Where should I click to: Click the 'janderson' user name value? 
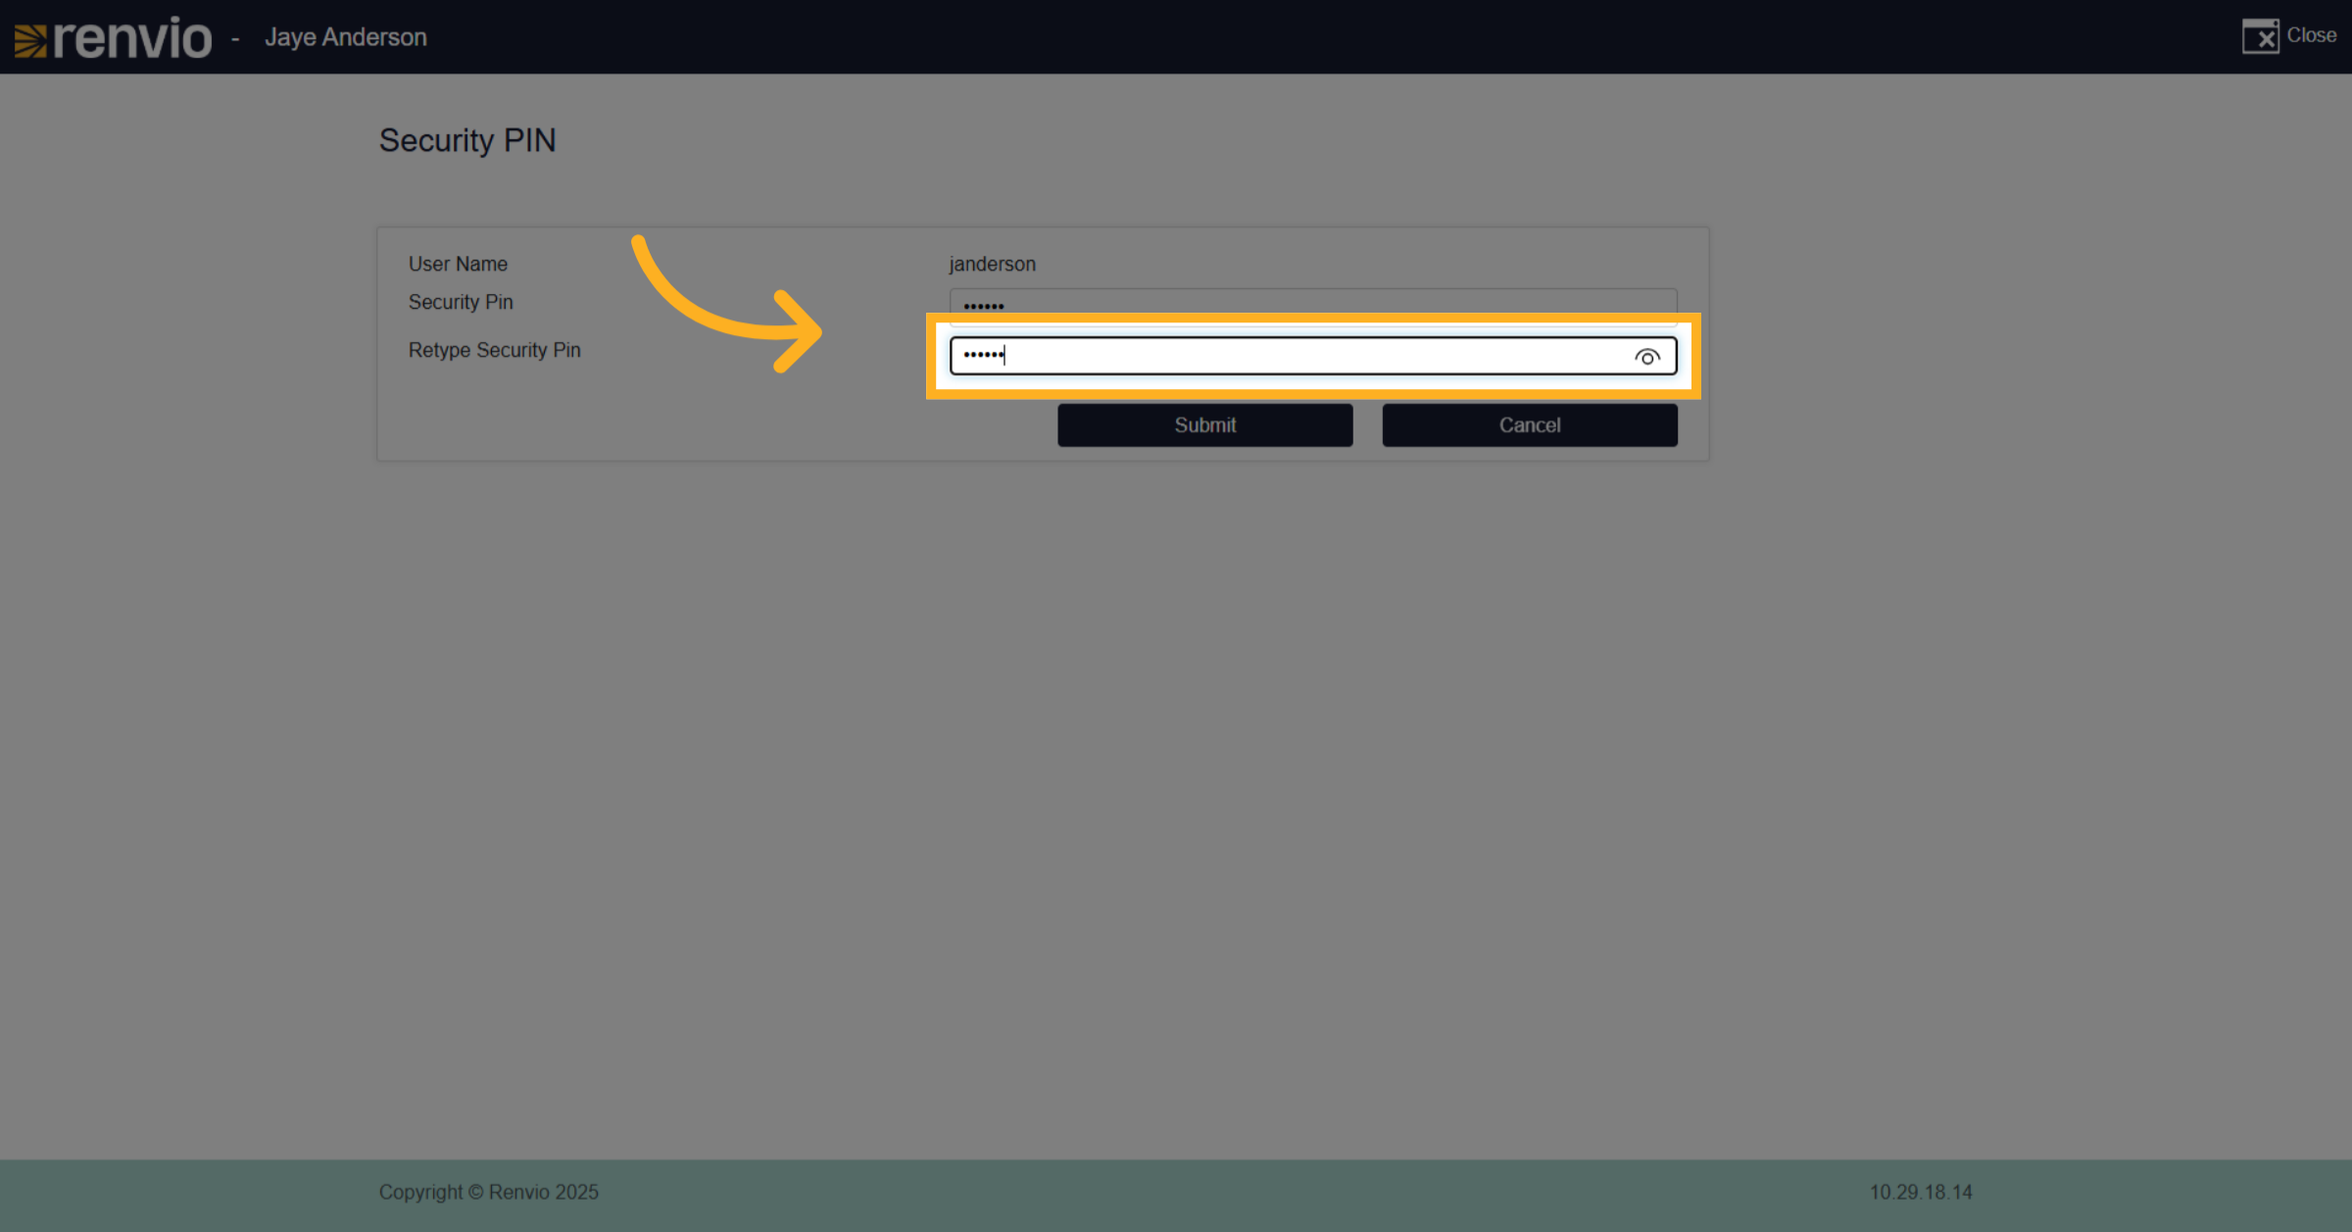[992, 264]
